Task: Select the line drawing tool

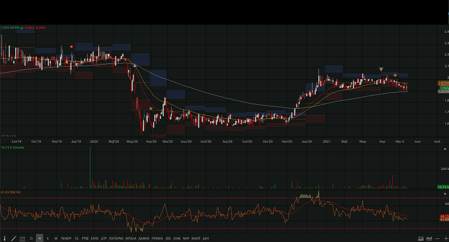Action: (13, 238)
